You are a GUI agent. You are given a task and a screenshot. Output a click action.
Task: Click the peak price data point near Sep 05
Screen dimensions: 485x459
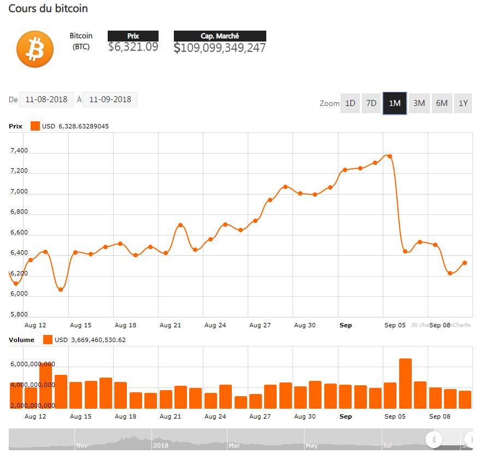click(390, 156)
